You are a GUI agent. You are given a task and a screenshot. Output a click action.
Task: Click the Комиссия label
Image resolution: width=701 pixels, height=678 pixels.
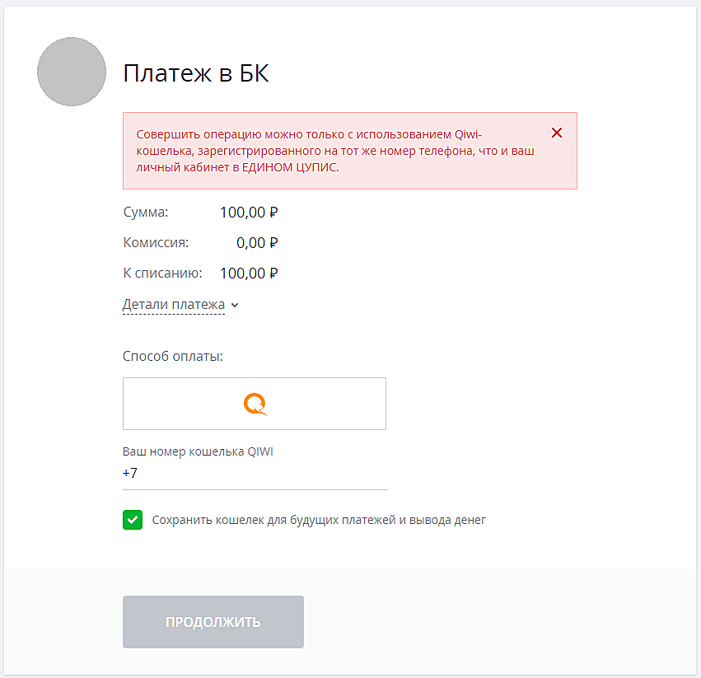coord(156,243)
